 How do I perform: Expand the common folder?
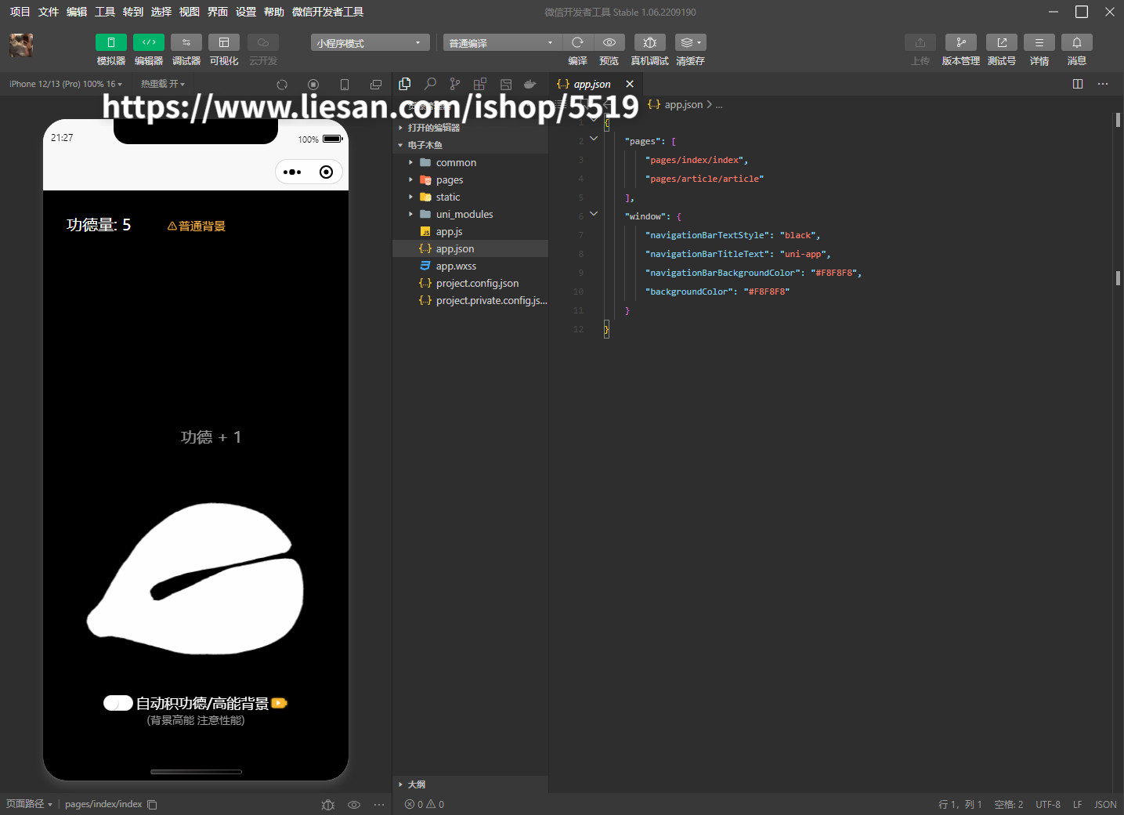point(470,162)
